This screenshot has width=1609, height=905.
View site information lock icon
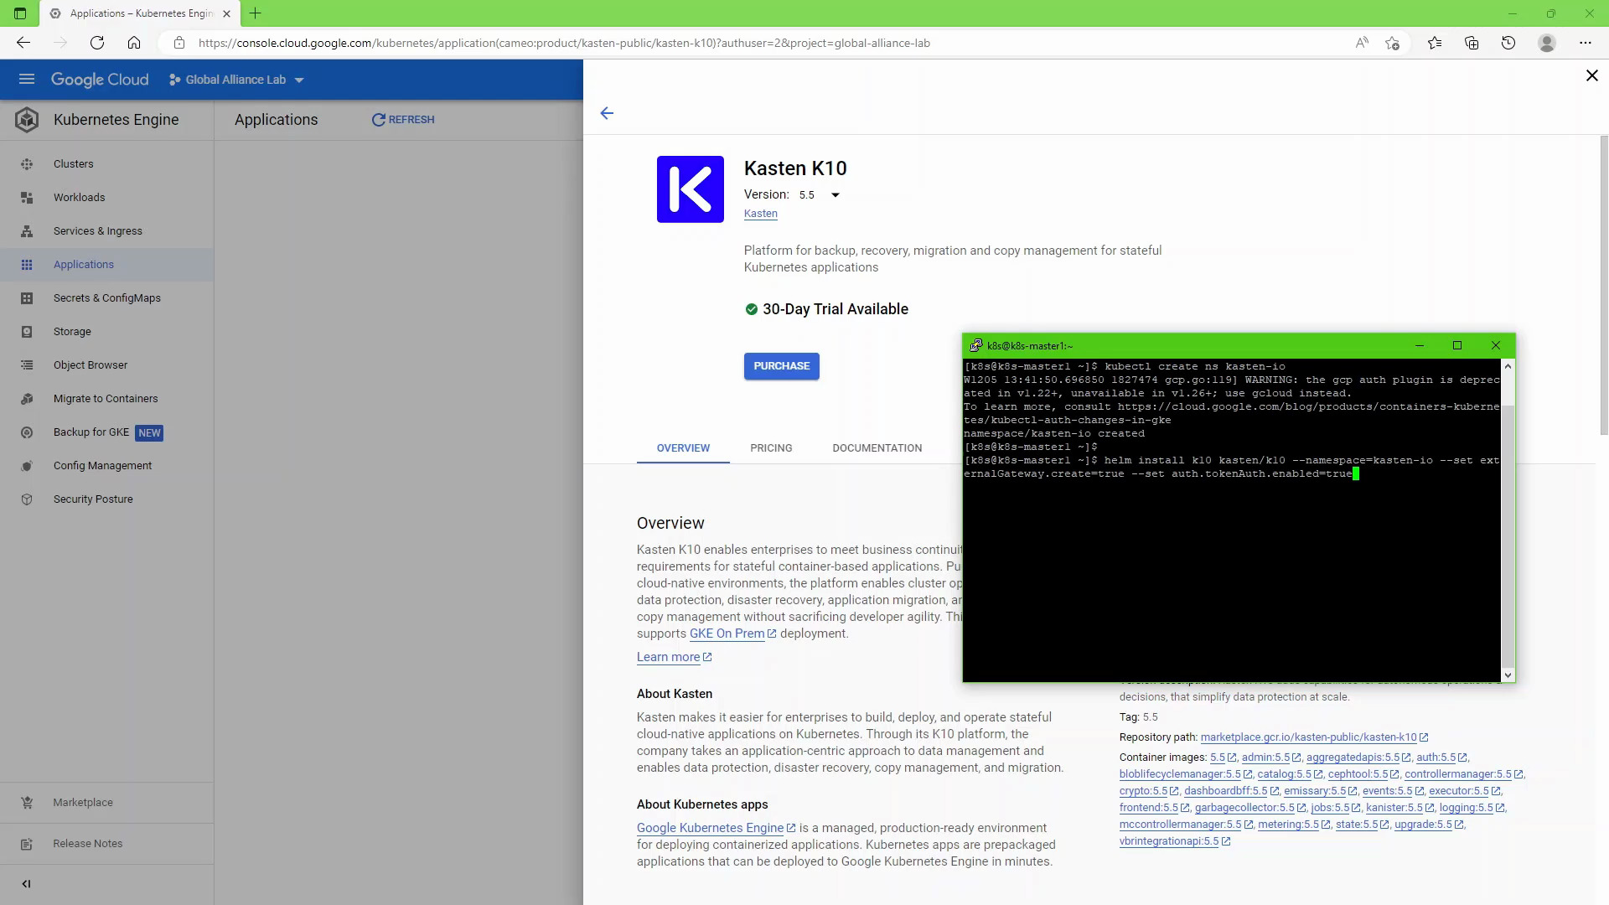click(179, 43)
